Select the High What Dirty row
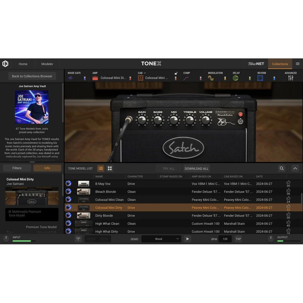The image size is (303, 303). [183, 231]
